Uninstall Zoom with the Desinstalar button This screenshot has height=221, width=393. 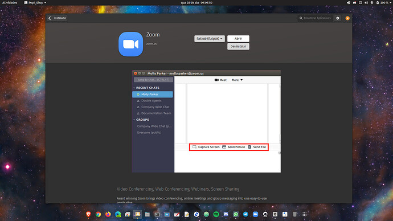coord(238,46)
